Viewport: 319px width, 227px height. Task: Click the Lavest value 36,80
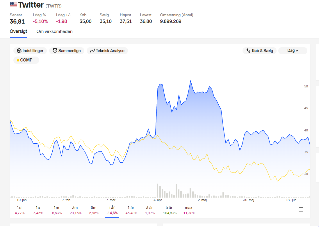[146, 21]
